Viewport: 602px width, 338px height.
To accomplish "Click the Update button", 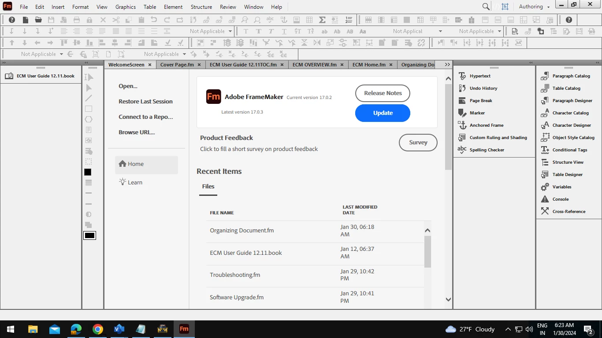I will 383,113.
